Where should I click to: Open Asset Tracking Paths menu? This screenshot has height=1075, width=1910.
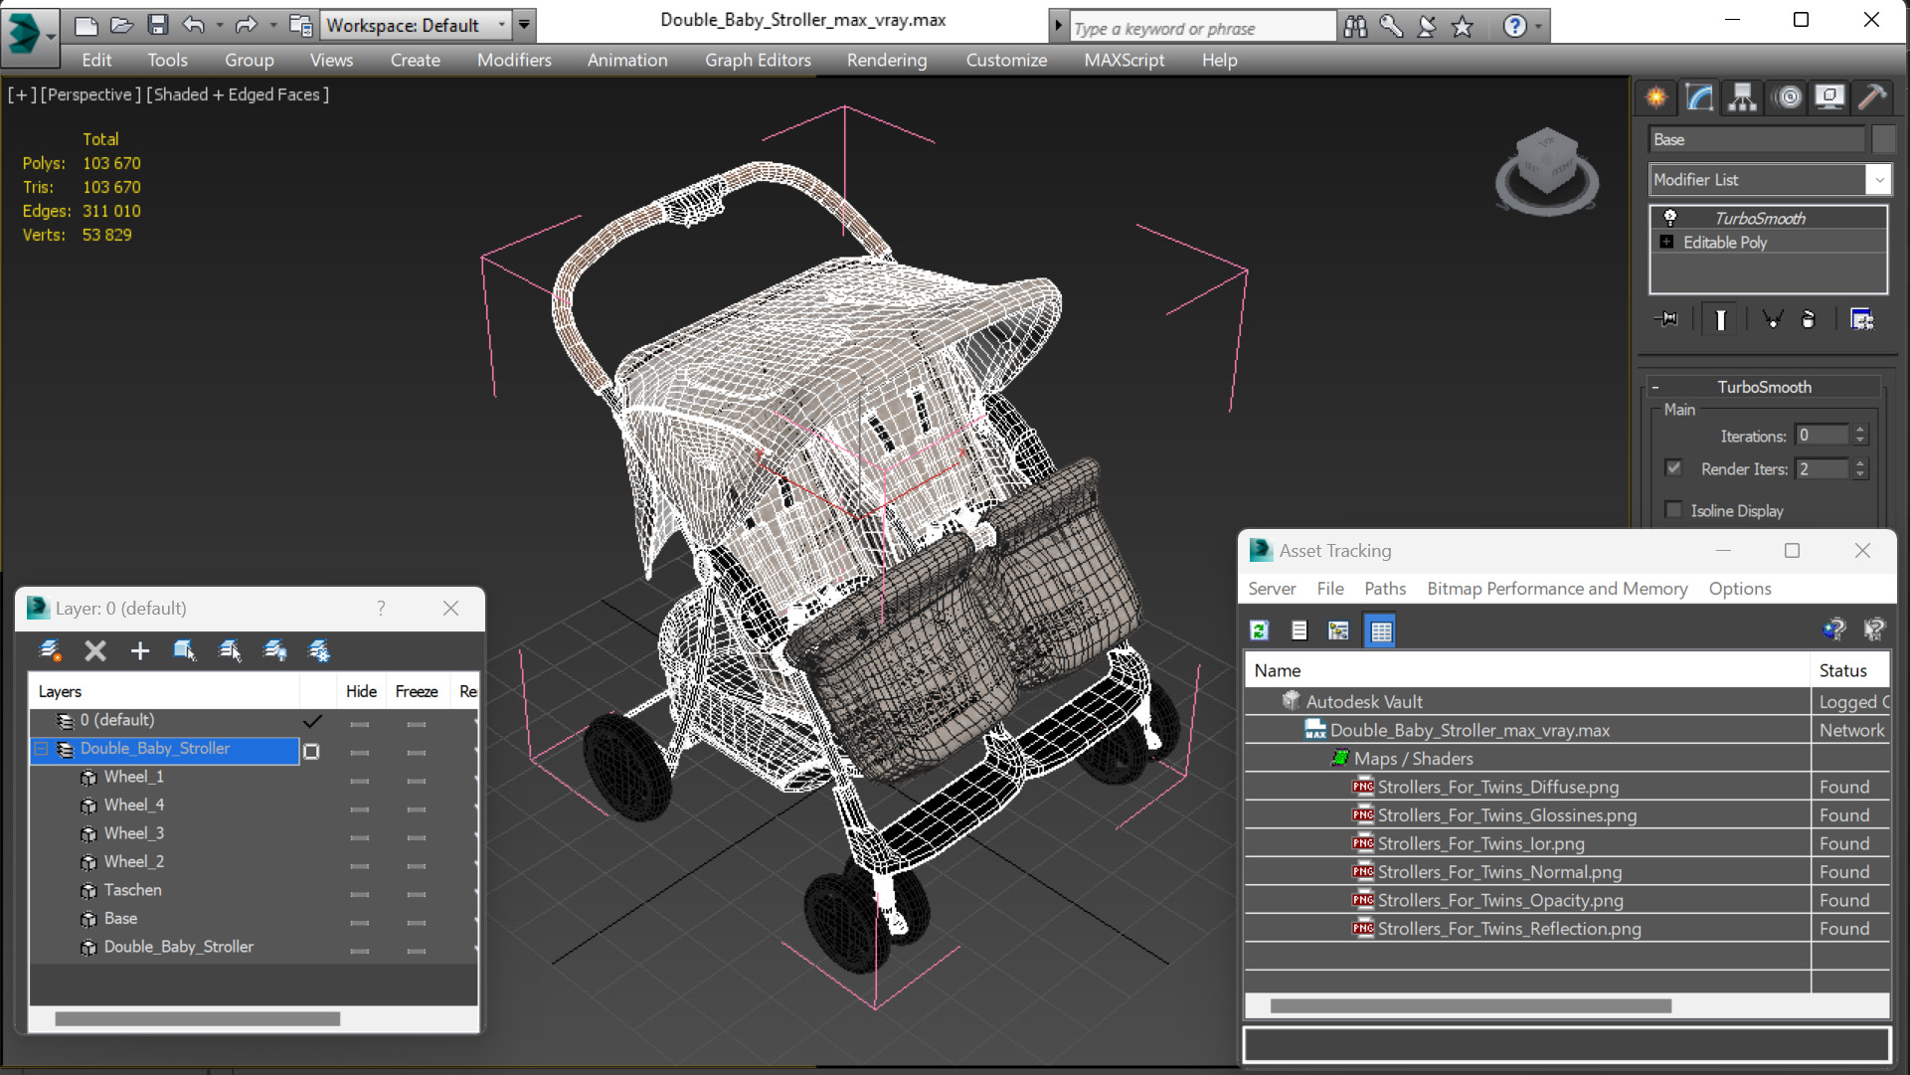(x=1385, y=589)
